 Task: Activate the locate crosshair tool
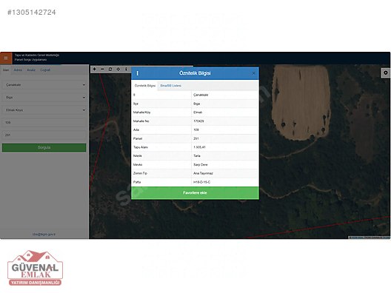(118, 69)
